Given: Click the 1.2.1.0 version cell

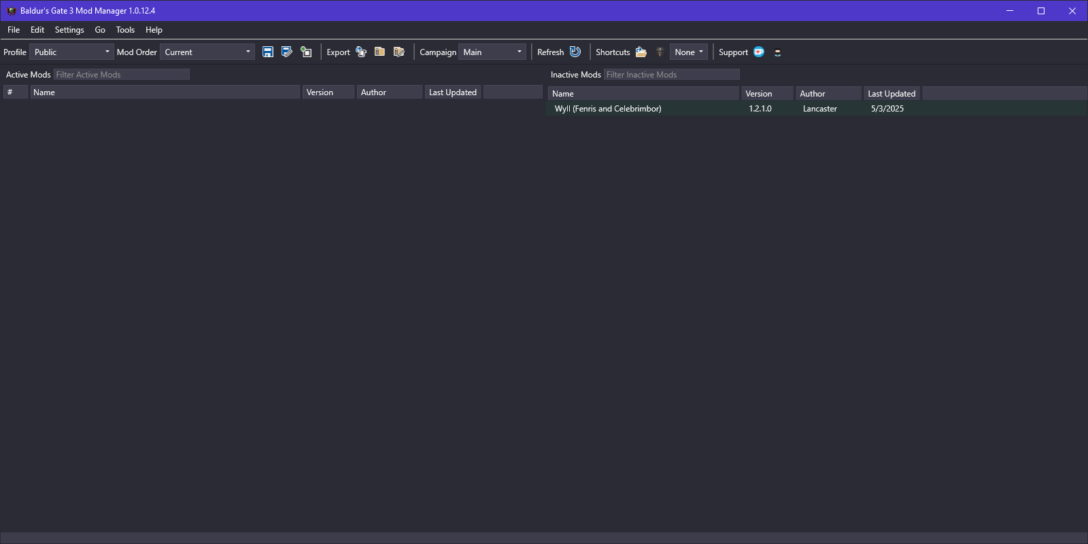Looking at the screenshot, I should pos(760,109).
